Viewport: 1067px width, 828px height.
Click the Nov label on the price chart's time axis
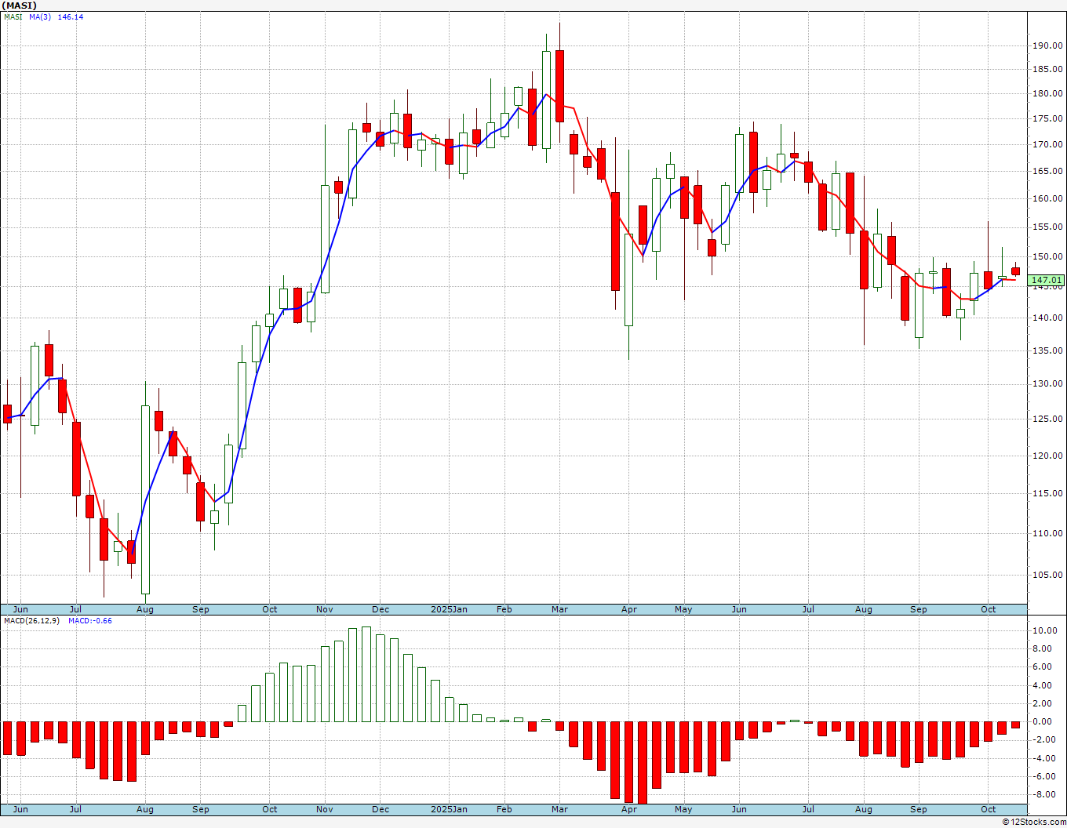tap(325, 609)
